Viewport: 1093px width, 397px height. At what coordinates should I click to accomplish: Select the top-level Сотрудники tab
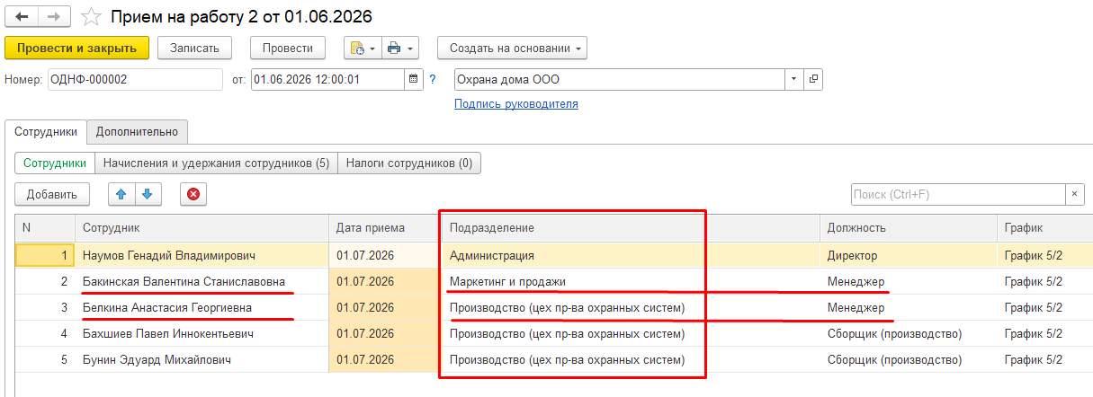(46, 131)
